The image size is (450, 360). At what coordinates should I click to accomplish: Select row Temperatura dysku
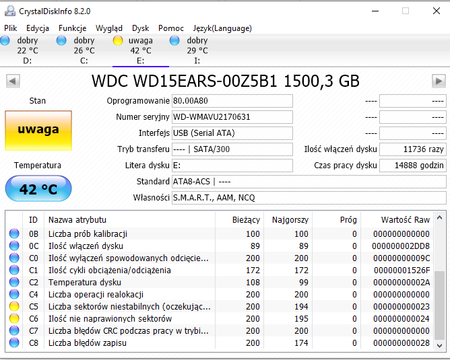220,283
